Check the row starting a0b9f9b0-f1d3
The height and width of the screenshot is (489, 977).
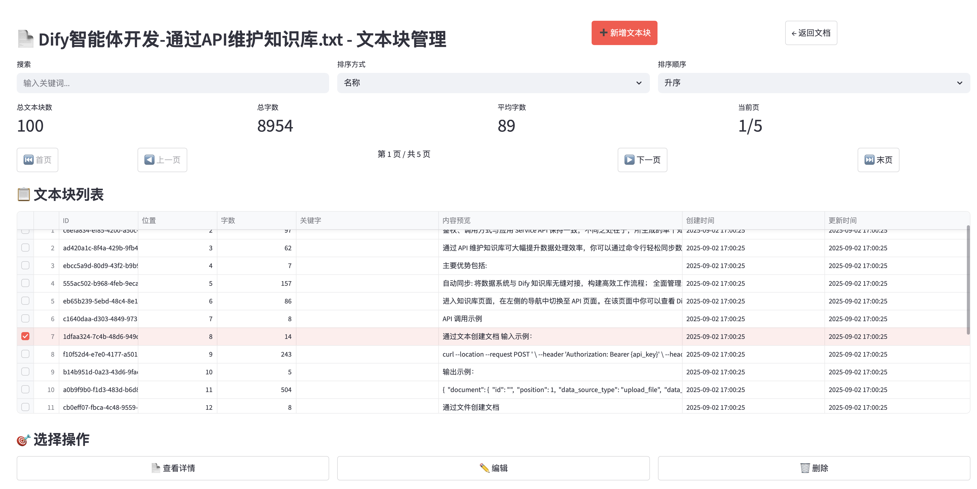tap(25, 390)
